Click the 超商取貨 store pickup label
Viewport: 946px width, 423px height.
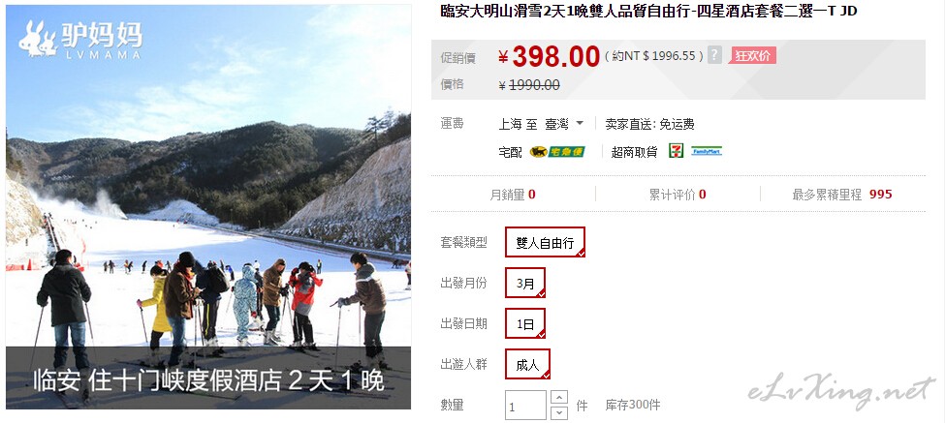pyautogui.click(x=634, y=152)
